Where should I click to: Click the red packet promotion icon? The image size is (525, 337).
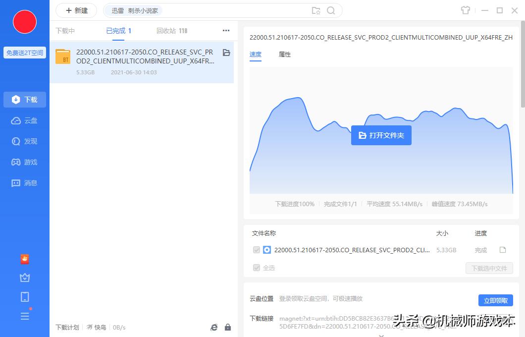coord(25,259)
